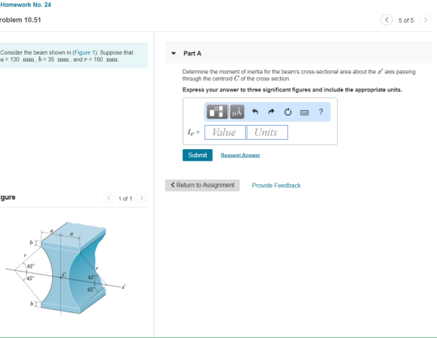This screenshot has height=338, width=437.
Task: Open the Figure 1 link
Action: pos(84,52)
